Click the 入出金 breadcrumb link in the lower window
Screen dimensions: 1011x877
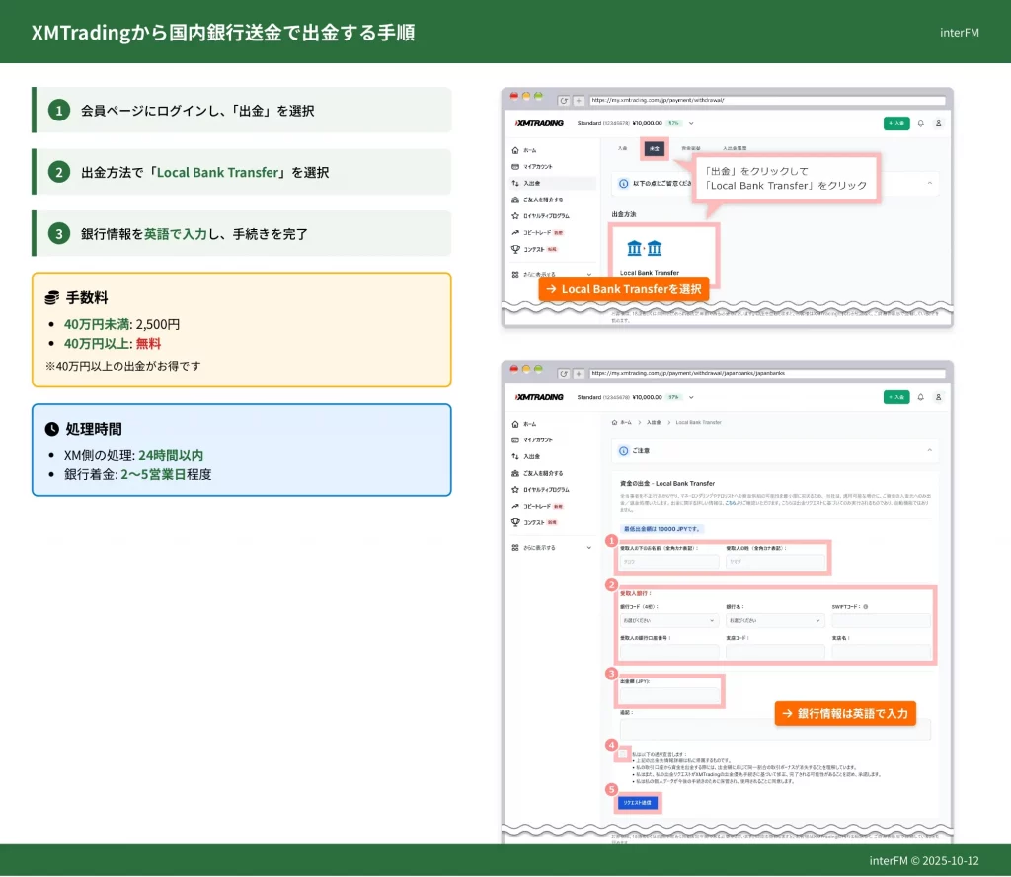click(x=654, y=422)
